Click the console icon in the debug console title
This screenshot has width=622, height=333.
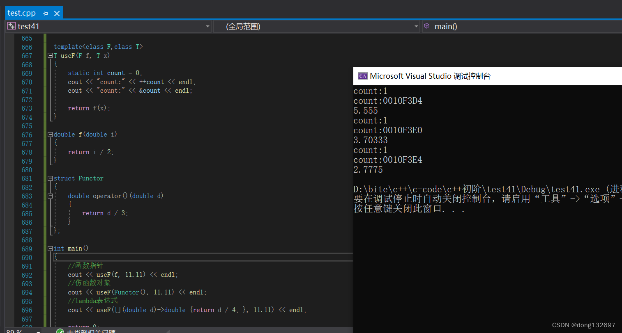[x=363, y=76]
